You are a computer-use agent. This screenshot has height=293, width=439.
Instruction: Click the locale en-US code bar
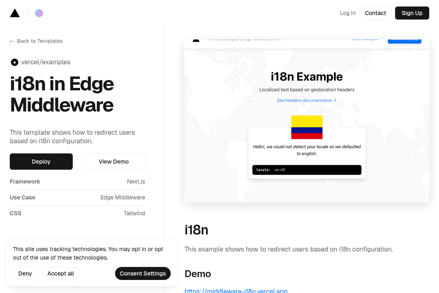pyautogui.click(x=306, y=170)
